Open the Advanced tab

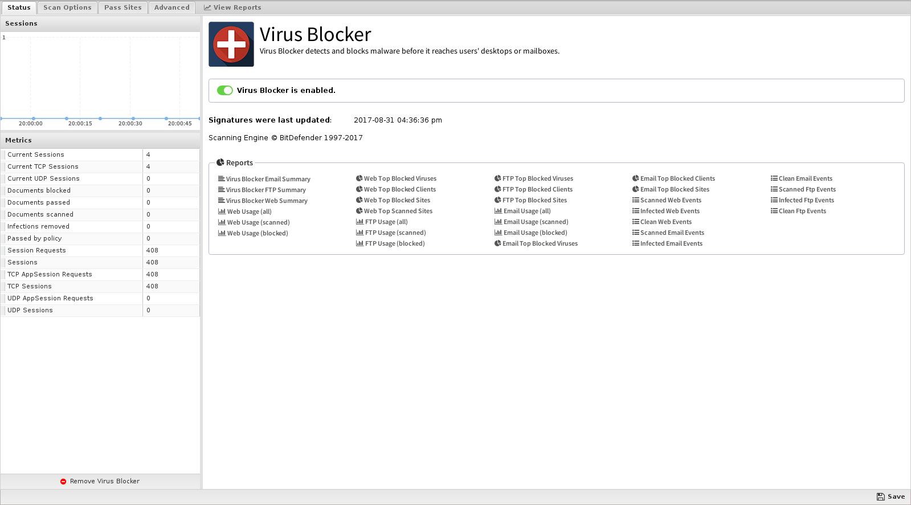click(172, 7)
